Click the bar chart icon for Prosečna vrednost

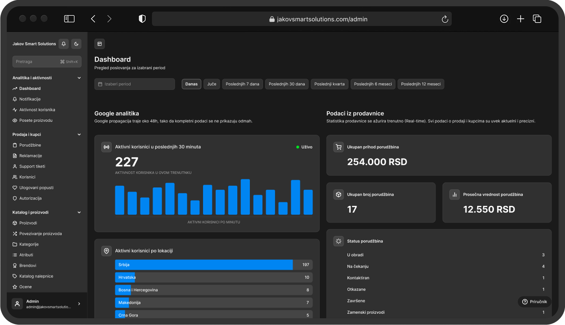click(455, 195)
